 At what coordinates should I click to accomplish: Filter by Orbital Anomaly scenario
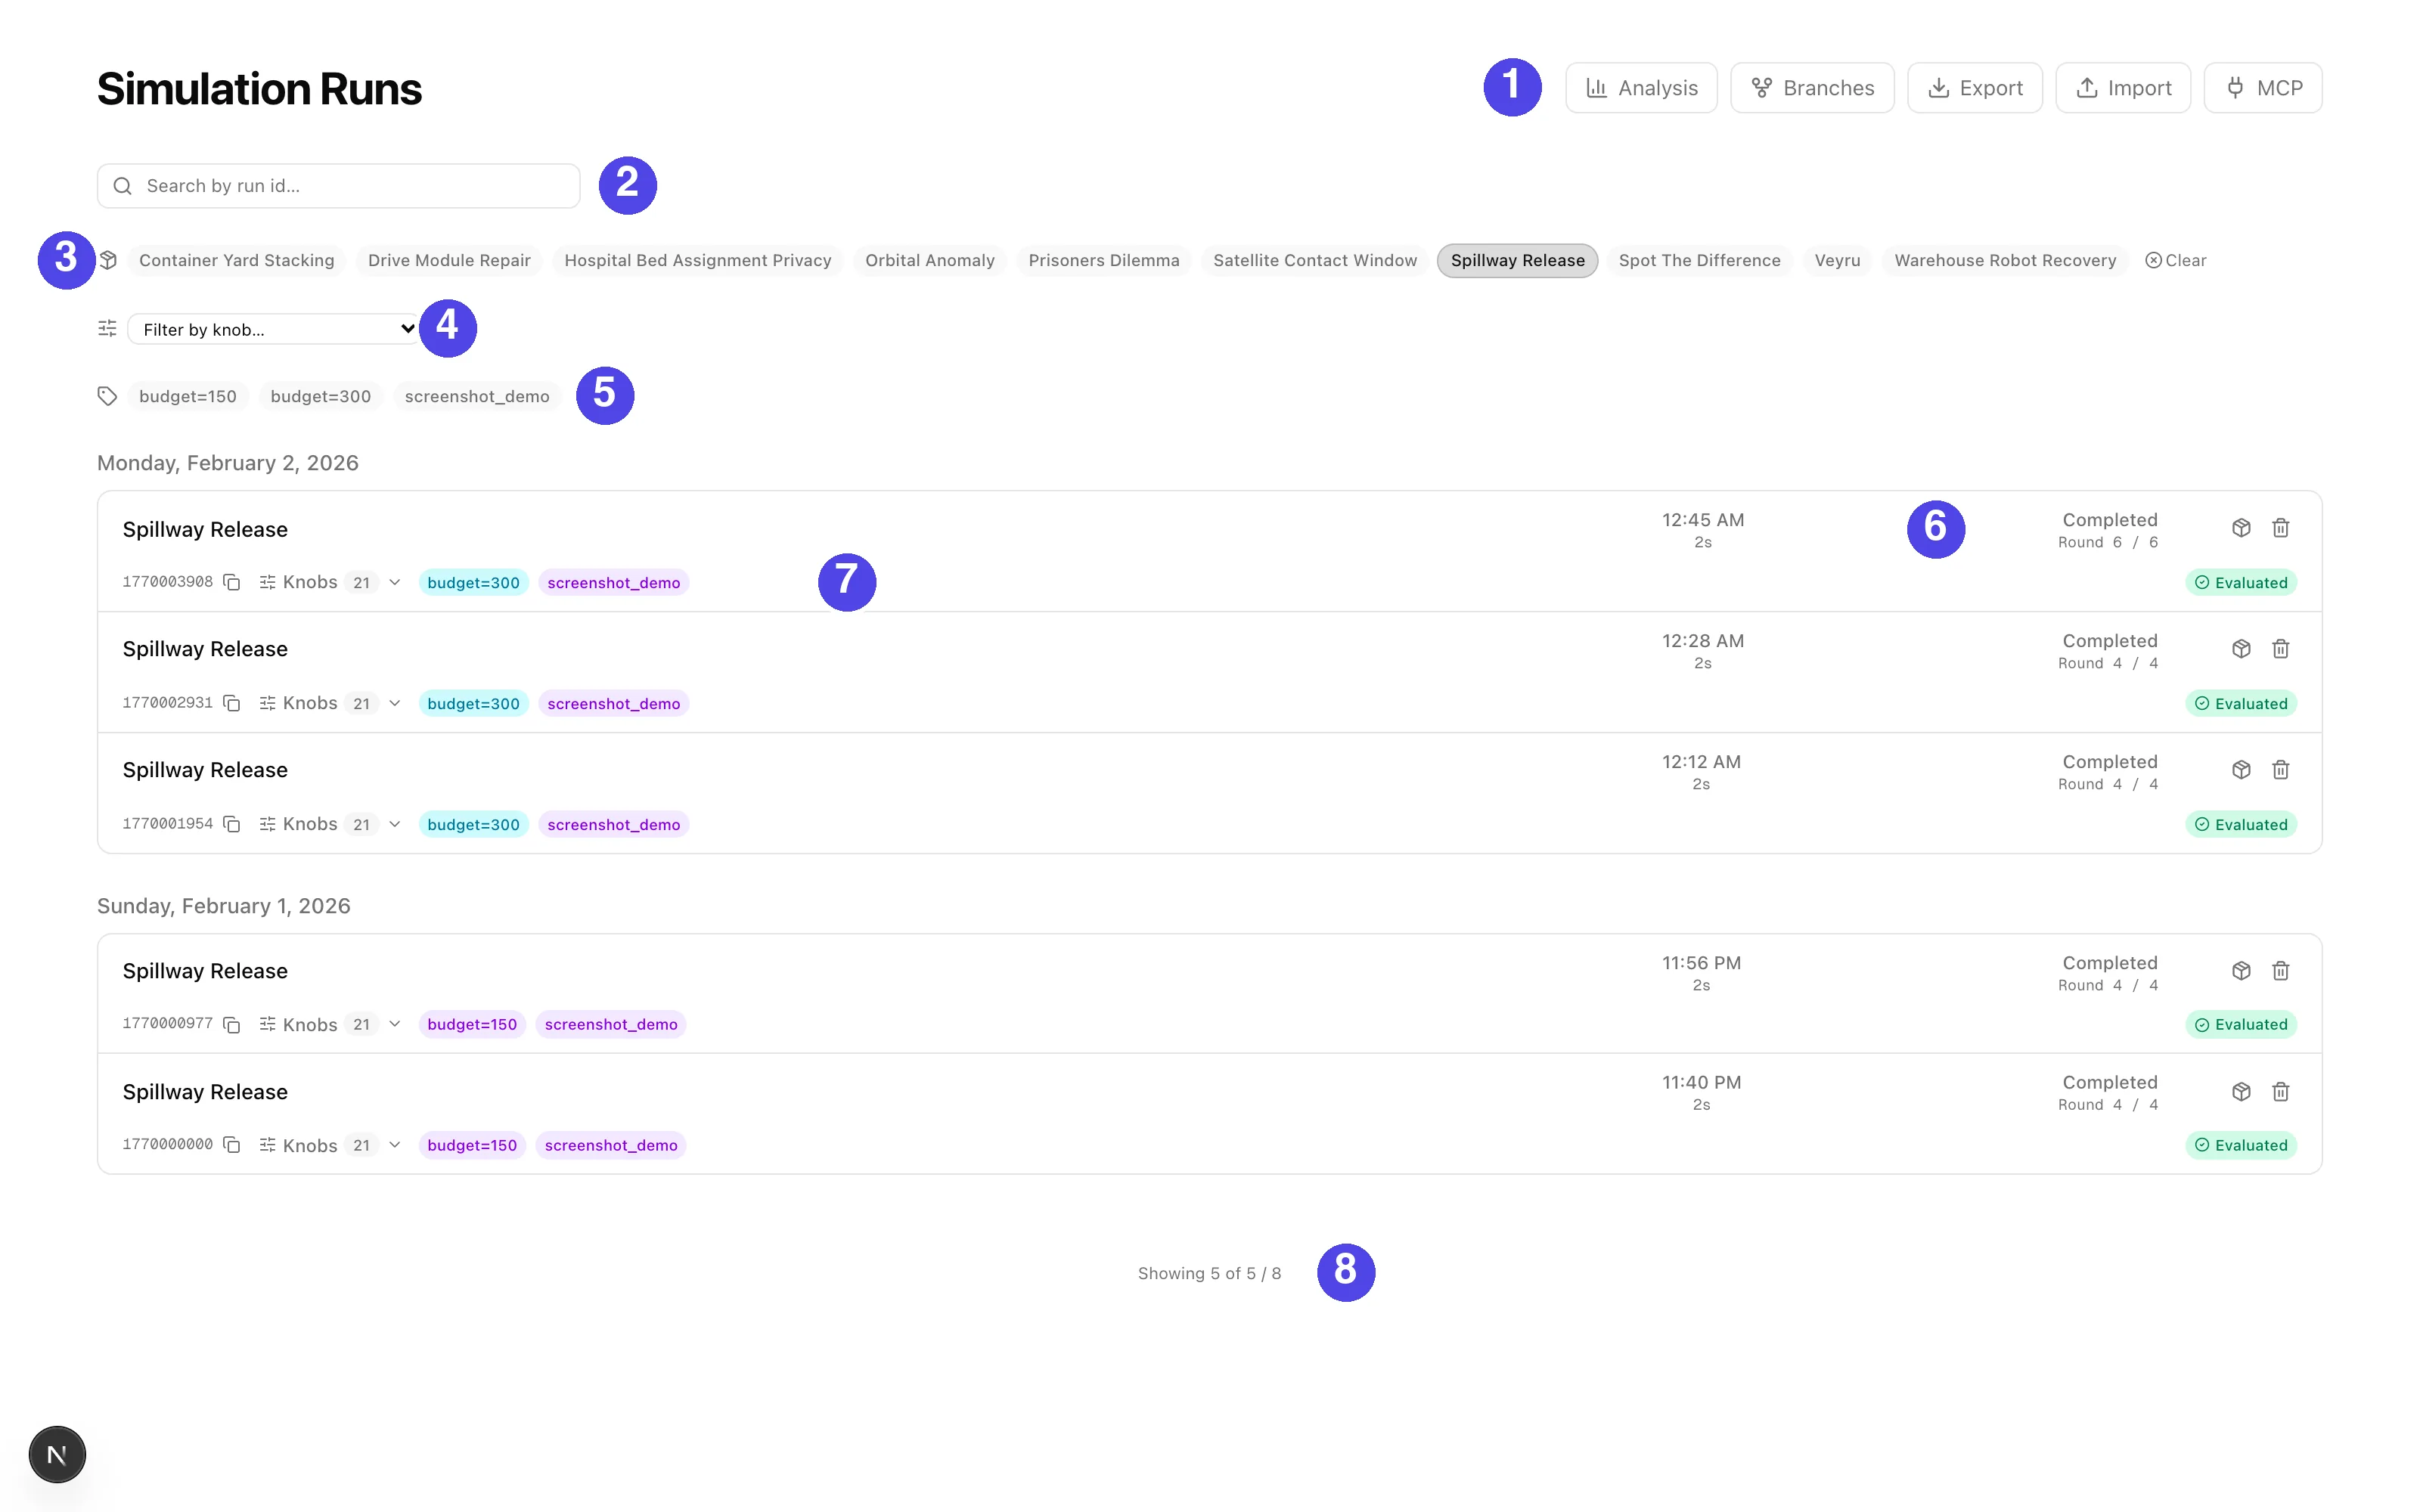click(x=929, y=260)
